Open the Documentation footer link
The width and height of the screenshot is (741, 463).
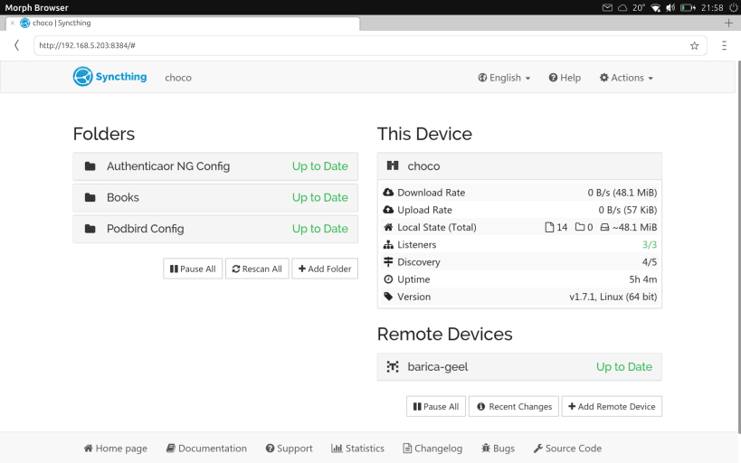[x=206, y=448]
